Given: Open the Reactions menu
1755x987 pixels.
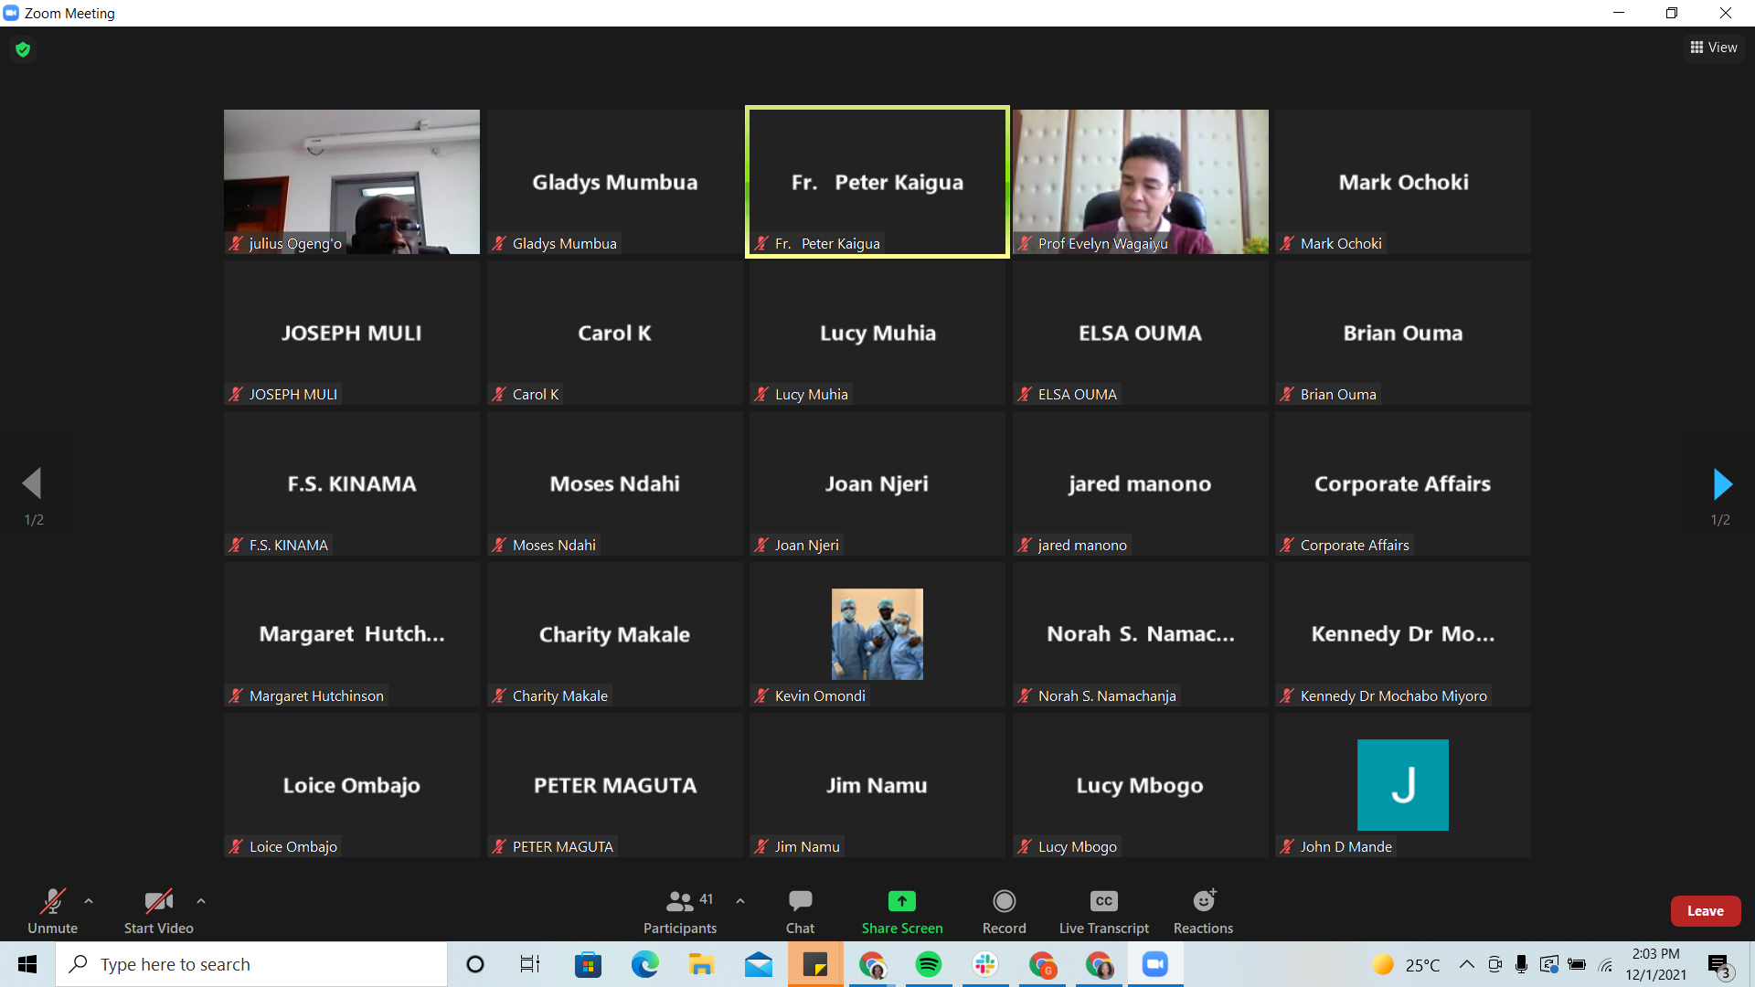Looking at the screenshot, I should coord(1203,901).
